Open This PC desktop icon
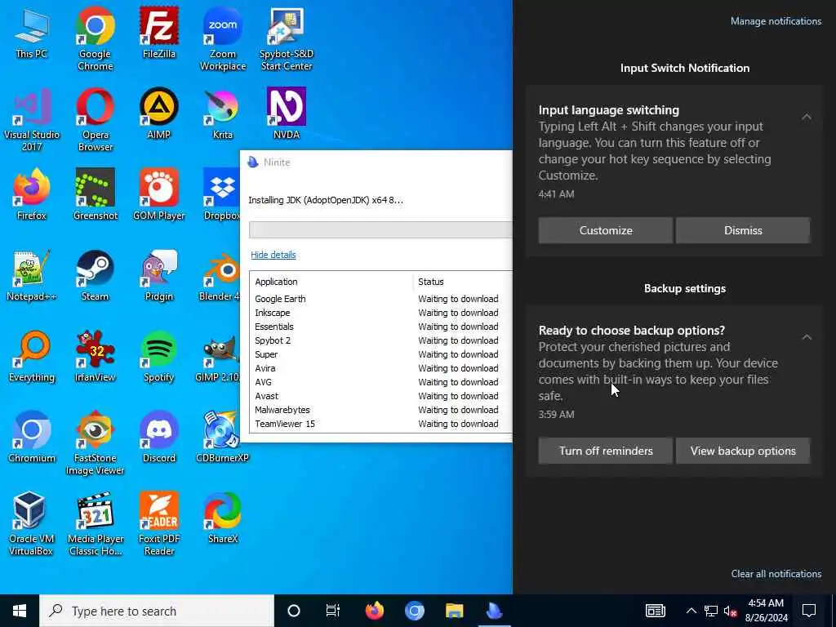This screenshot has width=836, height=627. point(32,33)
